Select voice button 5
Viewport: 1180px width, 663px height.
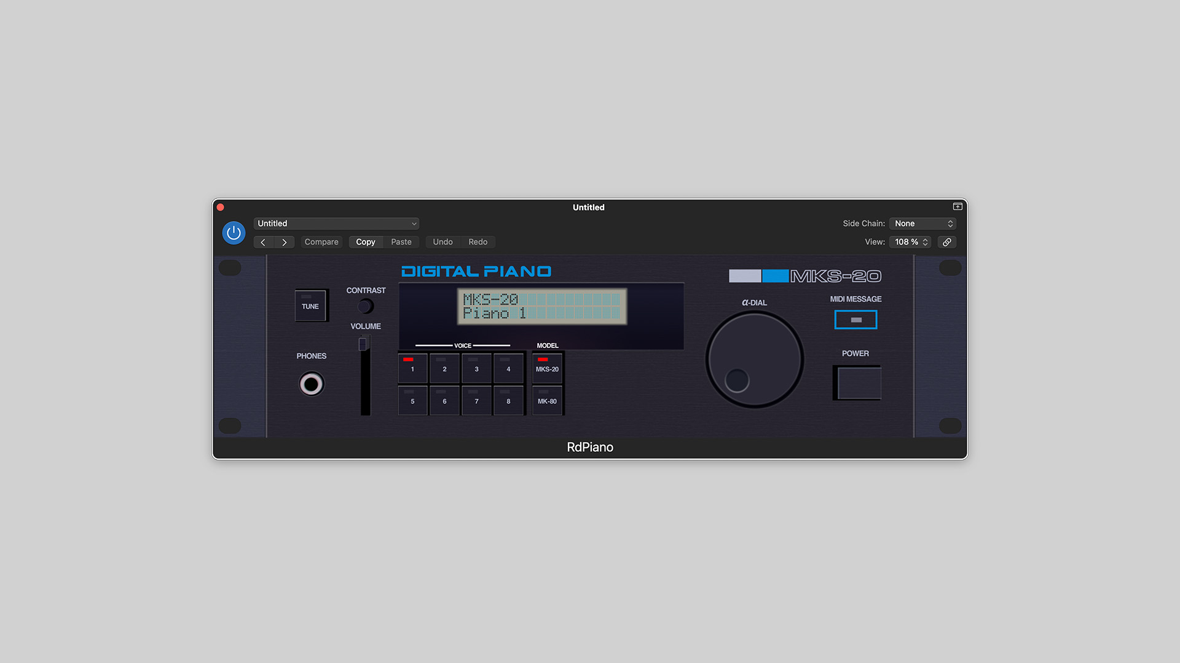pos(412,400)
